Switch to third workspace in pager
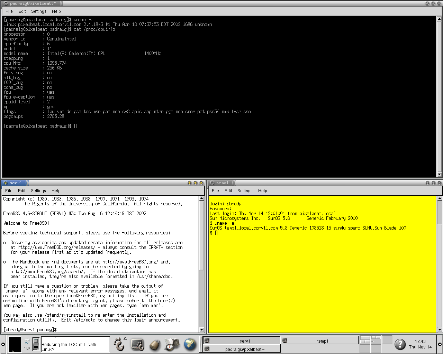Screen dimensions: 443x354 (x=387, y=339)
